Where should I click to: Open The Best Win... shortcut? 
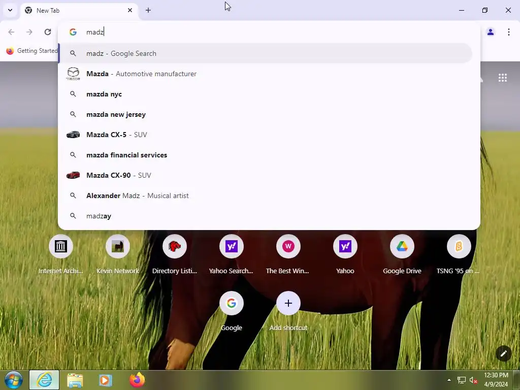(288, 255)
